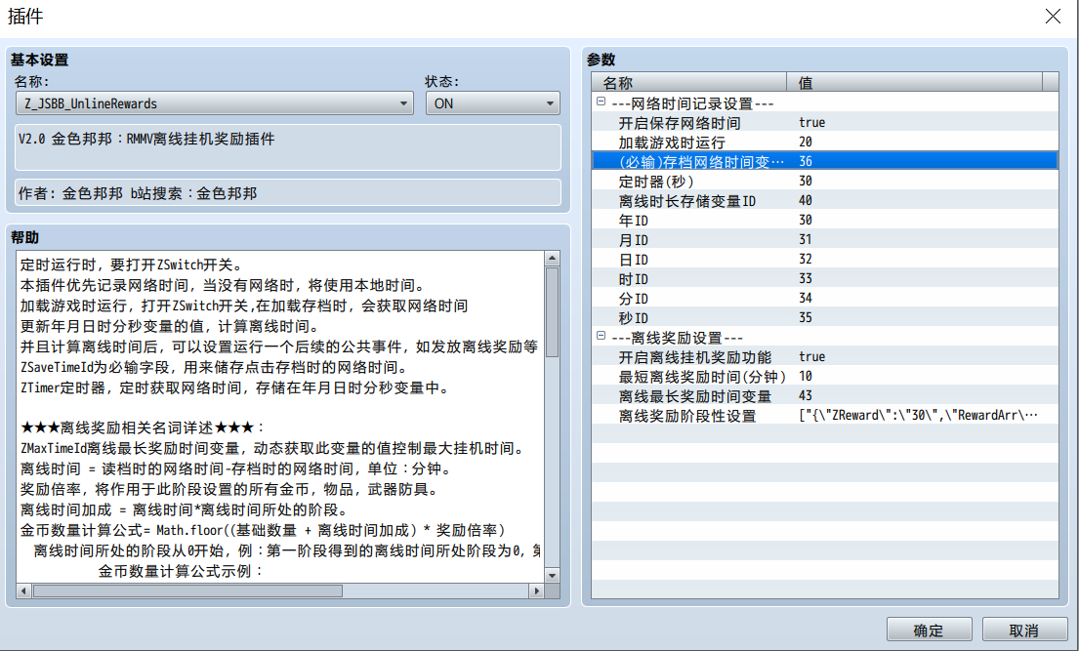Collapse the 离线奖励设置 parameter group
Viewport: 1079px width, 651px height.
pos(601,336)
